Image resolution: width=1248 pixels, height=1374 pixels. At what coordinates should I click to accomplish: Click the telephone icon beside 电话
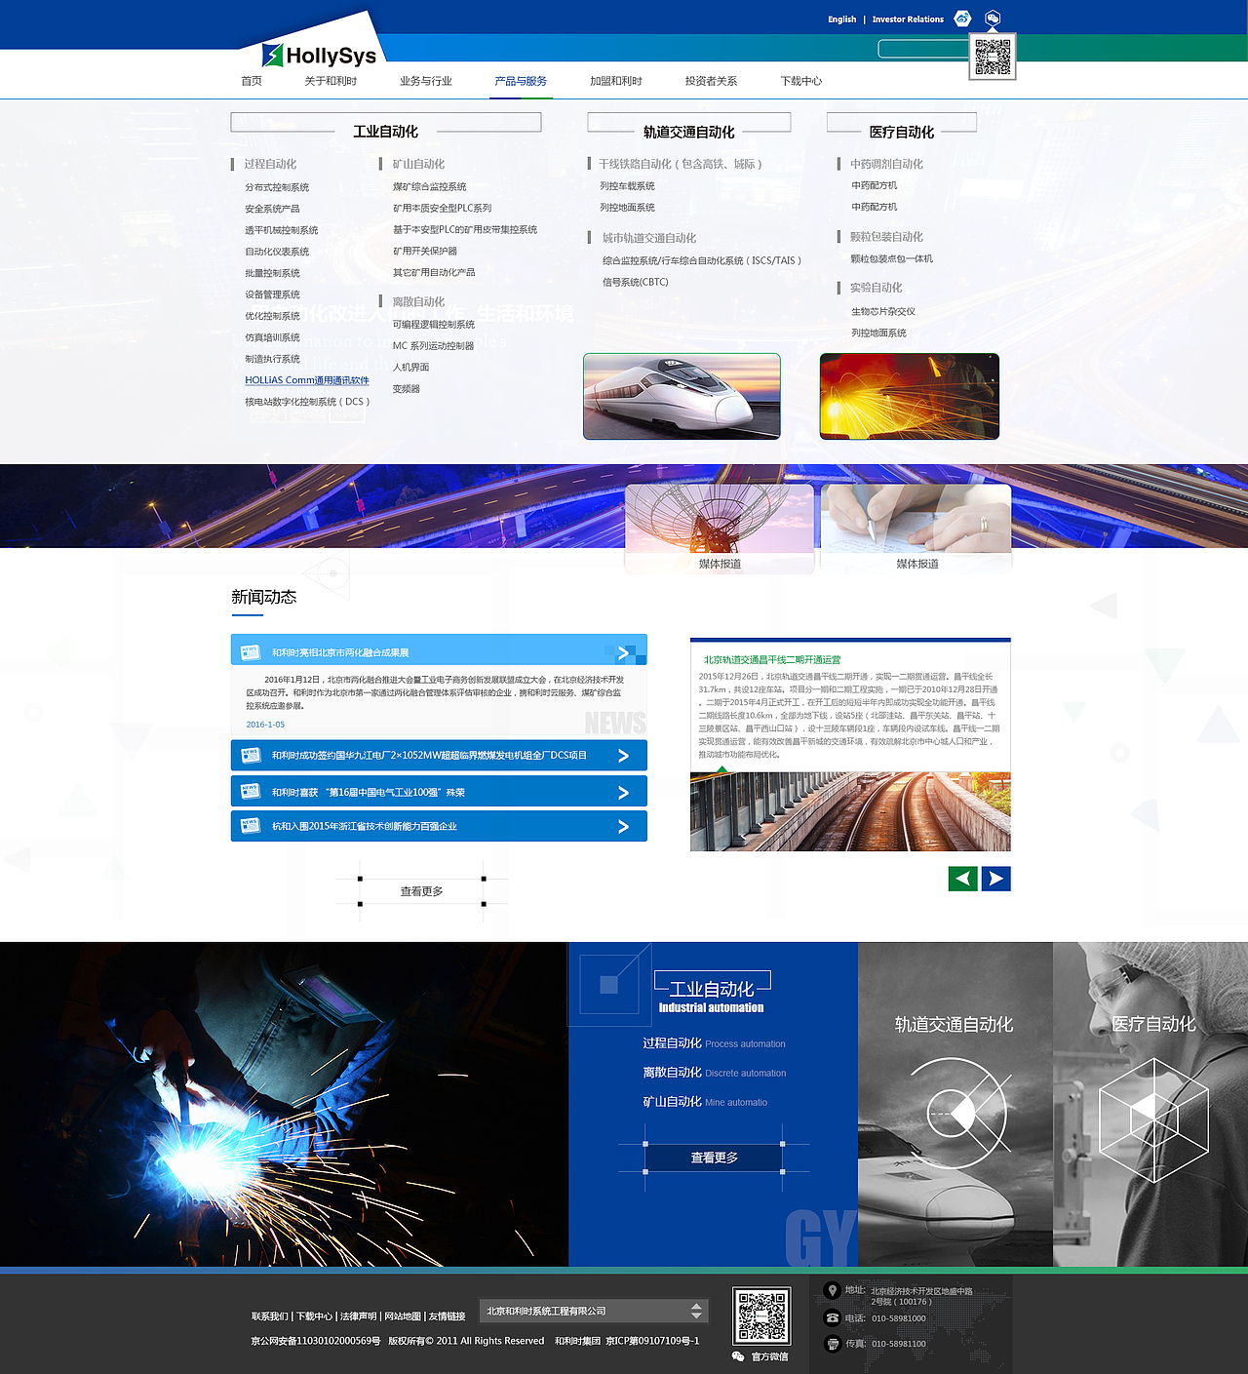832,1317
